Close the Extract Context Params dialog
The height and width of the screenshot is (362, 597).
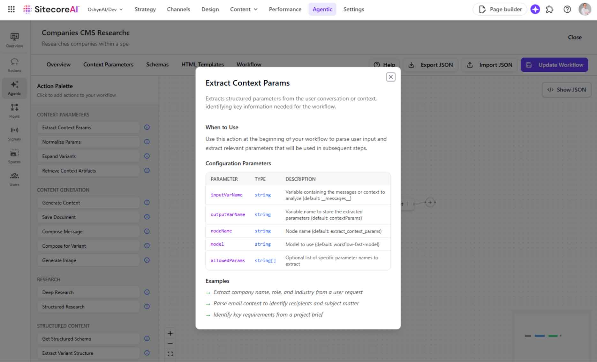[390, 77]
